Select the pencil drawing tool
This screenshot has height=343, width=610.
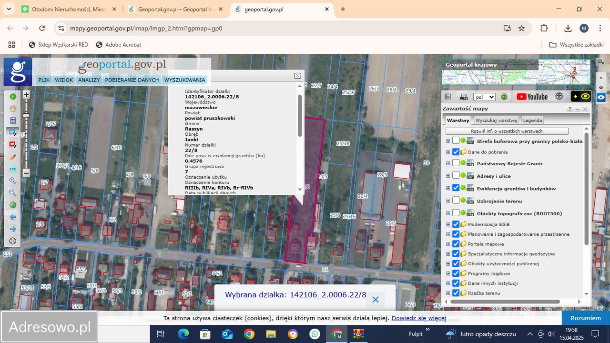click(13, 157)
